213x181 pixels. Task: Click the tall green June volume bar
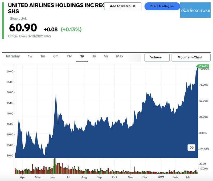(x=55, y=166)
